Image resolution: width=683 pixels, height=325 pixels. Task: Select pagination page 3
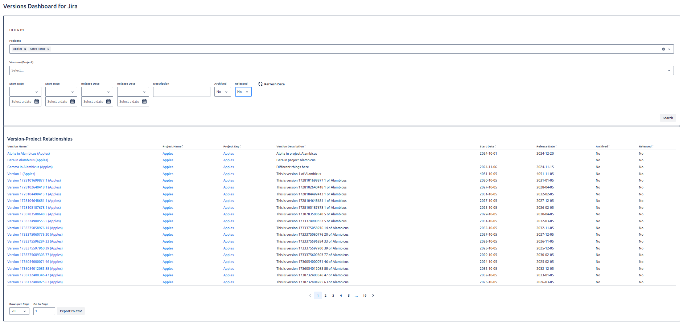click(333, 296)
